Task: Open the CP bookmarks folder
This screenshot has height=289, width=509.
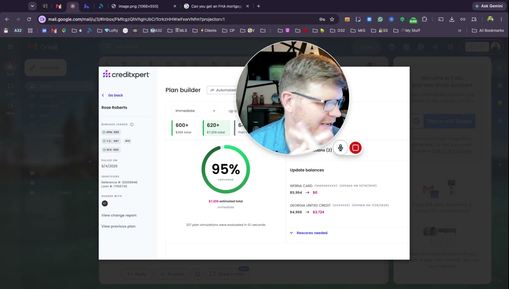Action: pyautogui.click(x=228, y=31)
